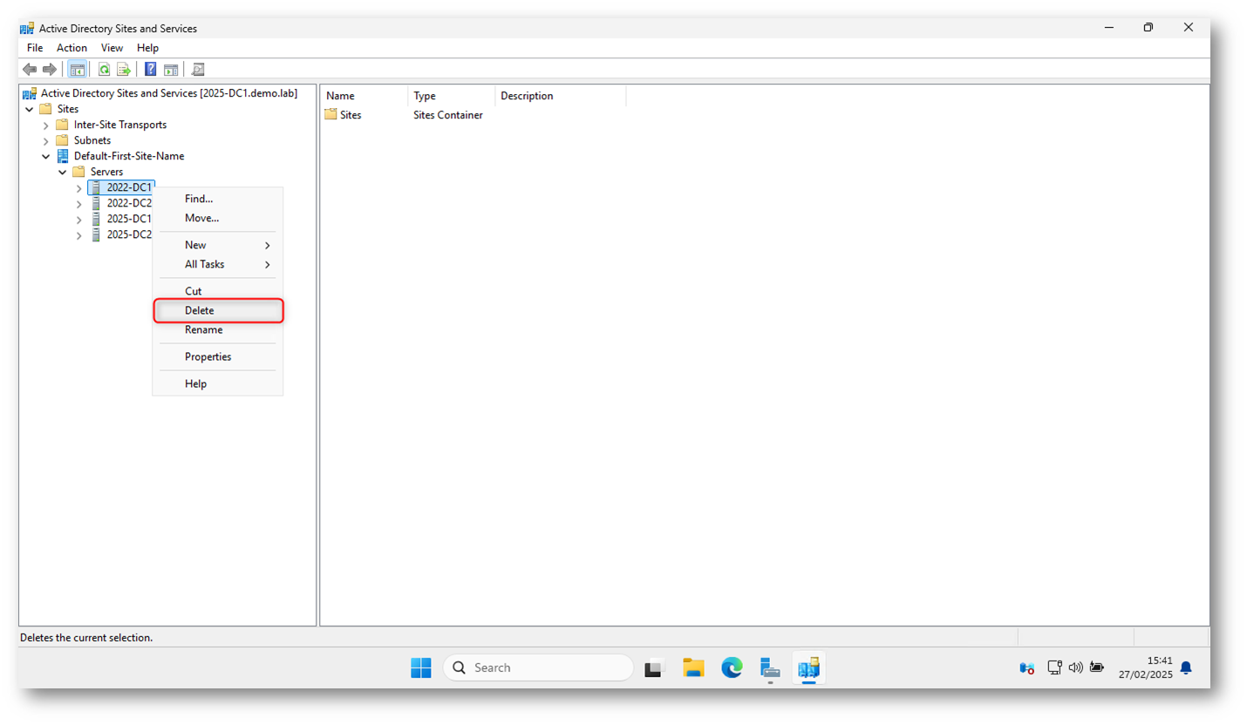Collapse the Sites tree node

(30, 109)
